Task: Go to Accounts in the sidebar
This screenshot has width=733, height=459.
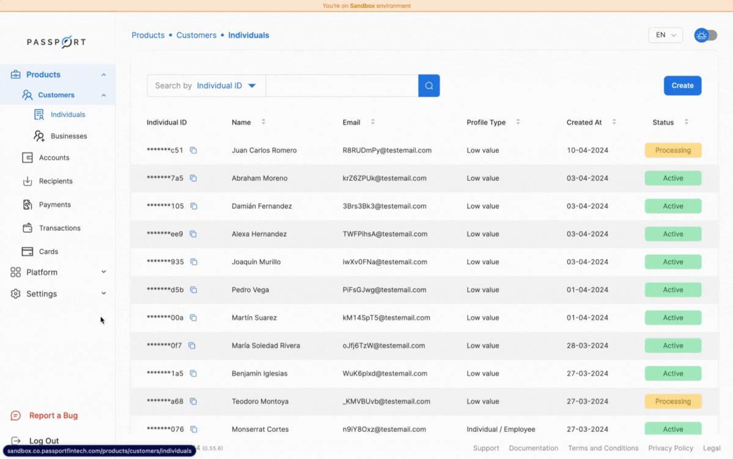Action: tap(54, 158)
